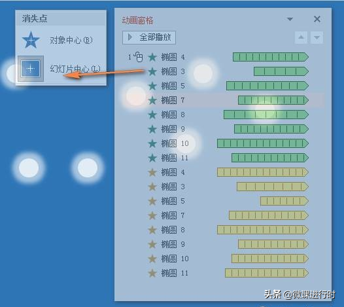This screenshot has height=307, width=344.
Task: Click the teal star icon beside green-bar 椭圆 8
Action: click(152, 115)
